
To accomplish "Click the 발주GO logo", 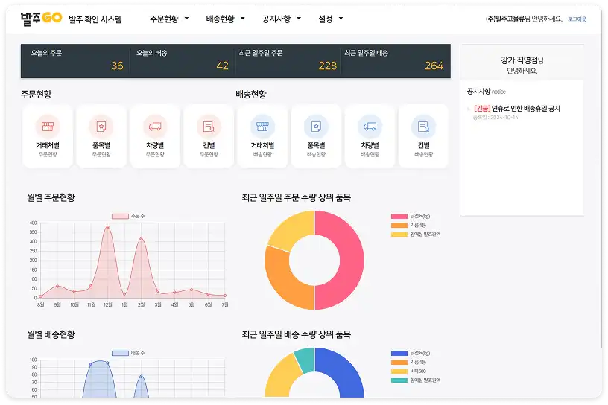I will coord(41,18).
